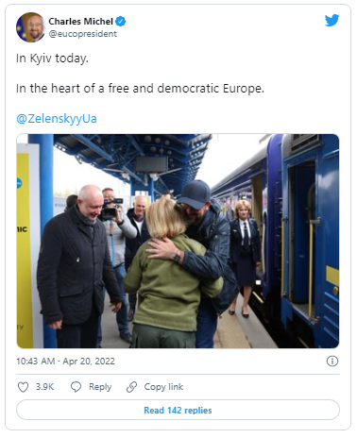Click the blue train car in the photo
Screen dimensions: 357x438
coord(302,239)
